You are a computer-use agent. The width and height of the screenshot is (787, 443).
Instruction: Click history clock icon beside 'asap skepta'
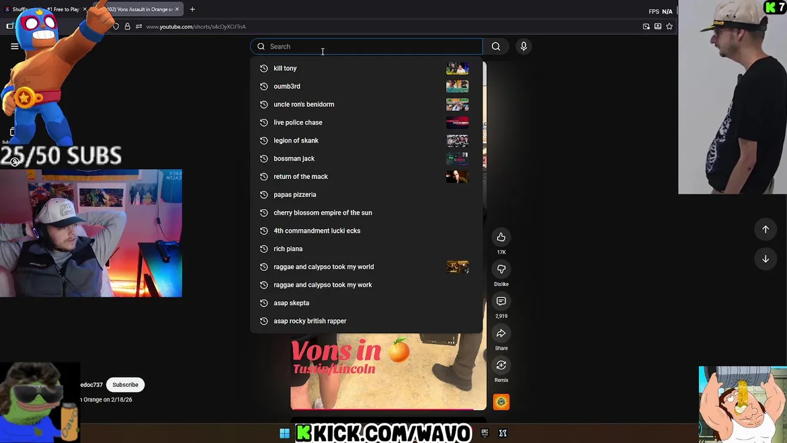[x=264, y=303]
